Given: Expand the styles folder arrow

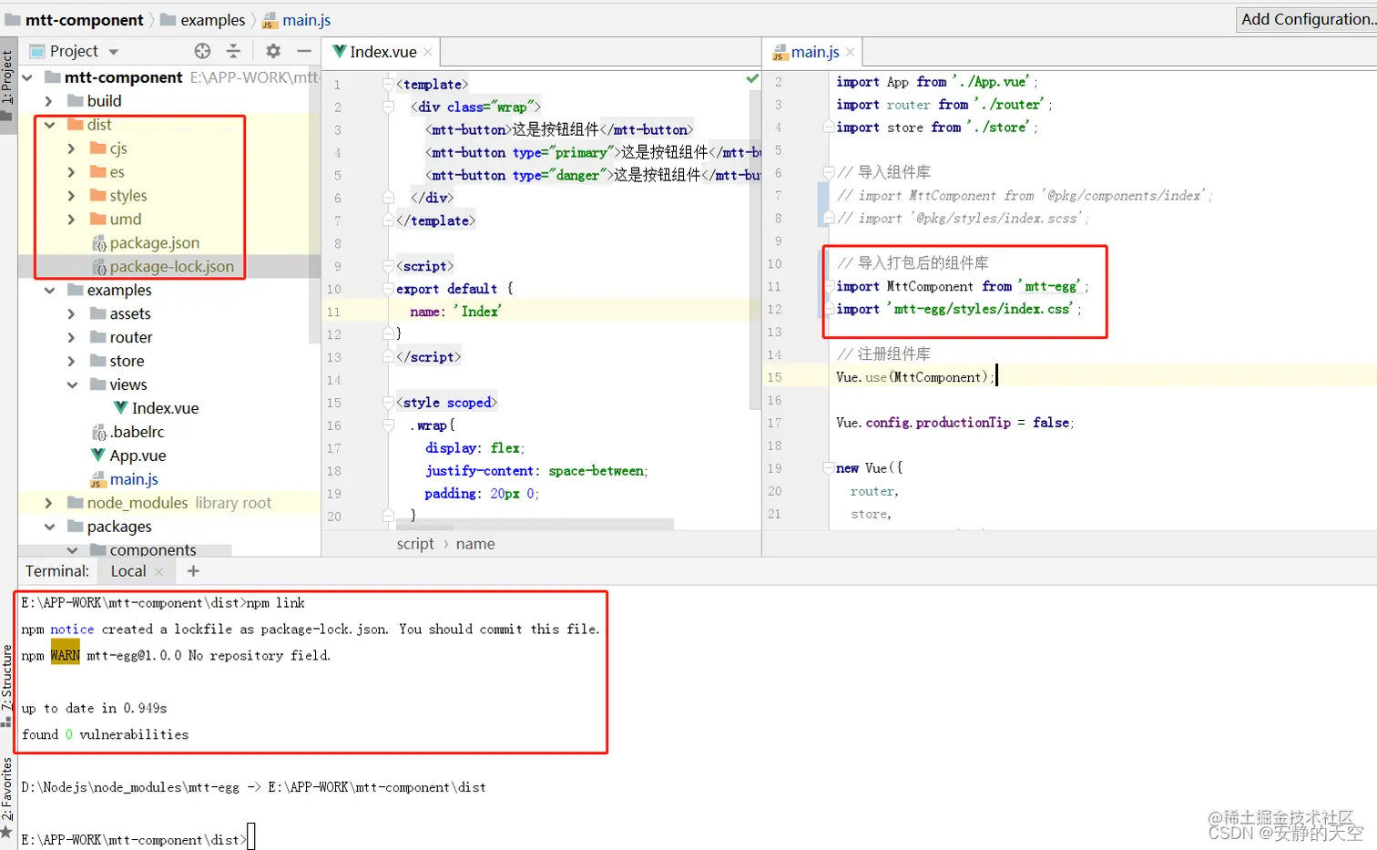Looking at the screenshot, I should [72, 196].
